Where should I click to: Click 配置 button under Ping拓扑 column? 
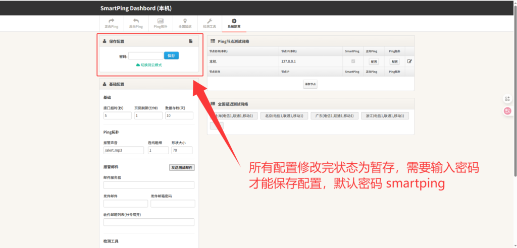(x=394, y=61)
